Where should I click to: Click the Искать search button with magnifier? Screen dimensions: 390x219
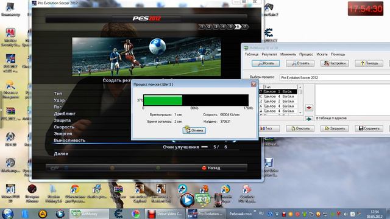[x=266, y=63]
